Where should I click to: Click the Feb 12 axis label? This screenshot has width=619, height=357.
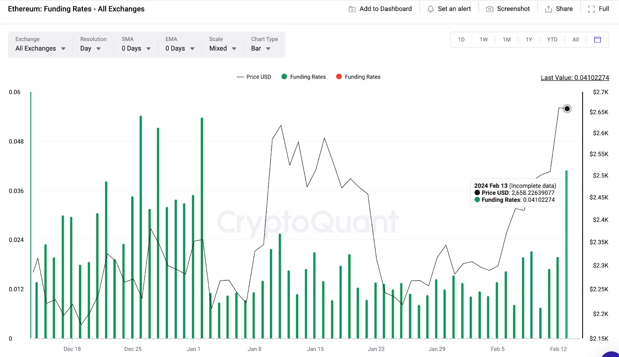tap(558, 349)
